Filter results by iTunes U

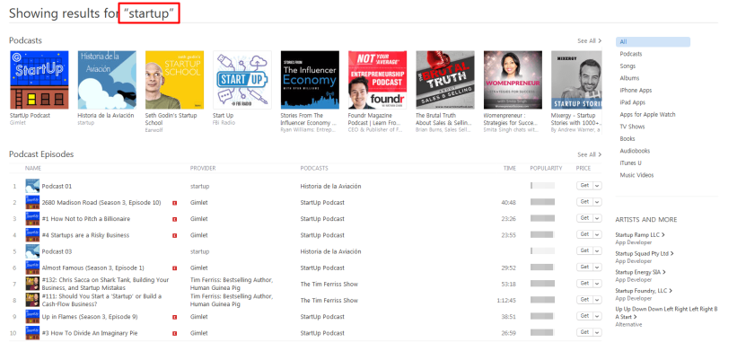(630, 163)
